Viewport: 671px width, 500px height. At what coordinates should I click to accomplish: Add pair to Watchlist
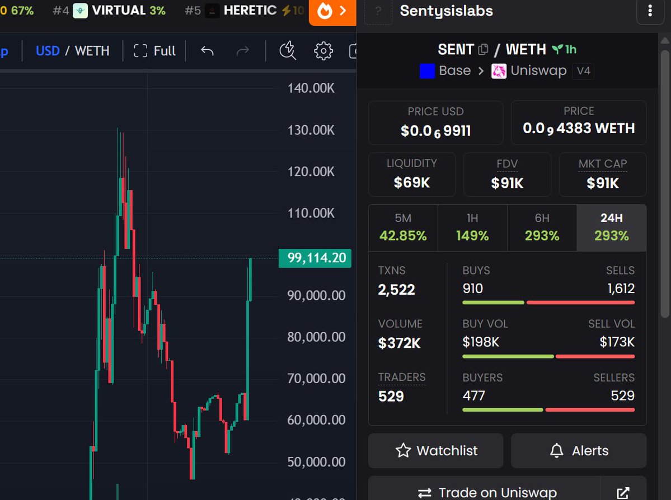point(435,450)
